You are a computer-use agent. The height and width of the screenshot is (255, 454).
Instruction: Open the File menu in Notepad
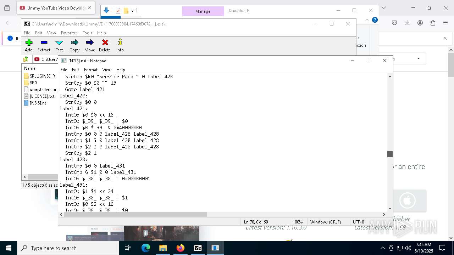64,70
